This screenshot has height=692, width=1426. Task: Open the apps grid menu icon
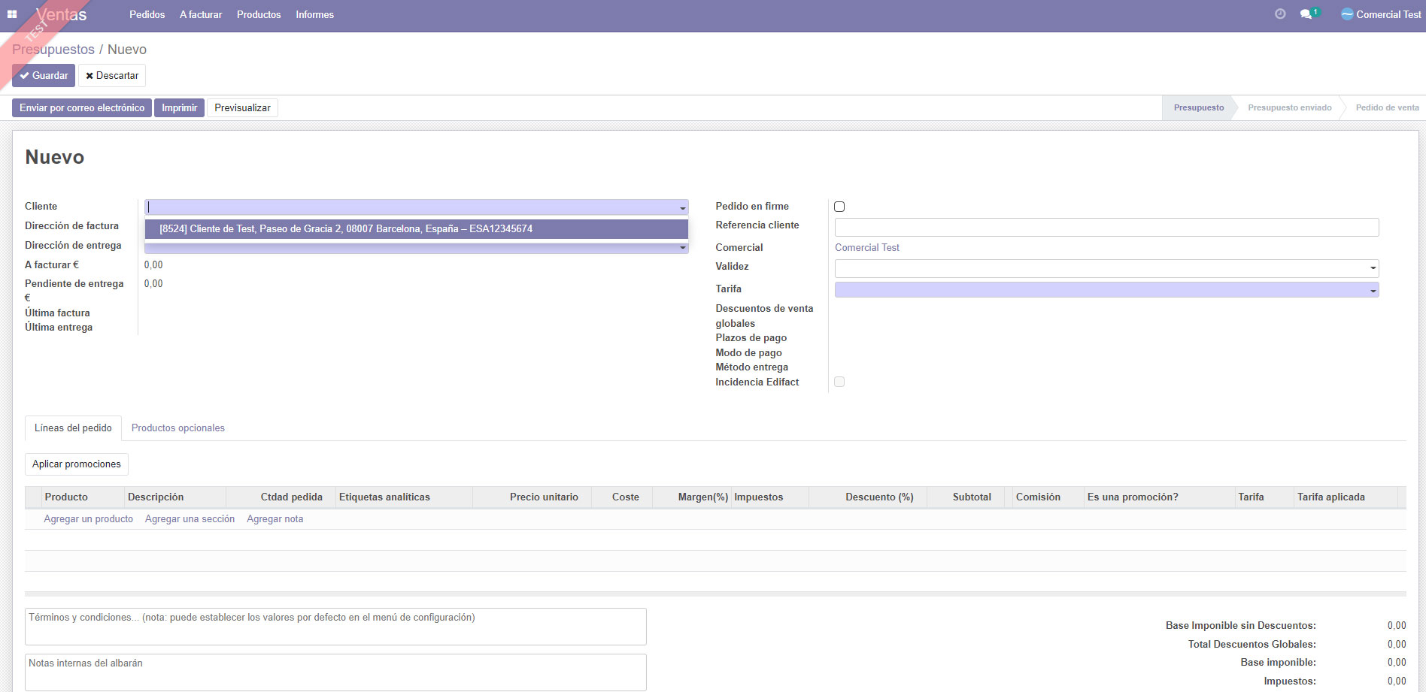tap(12, 14)
